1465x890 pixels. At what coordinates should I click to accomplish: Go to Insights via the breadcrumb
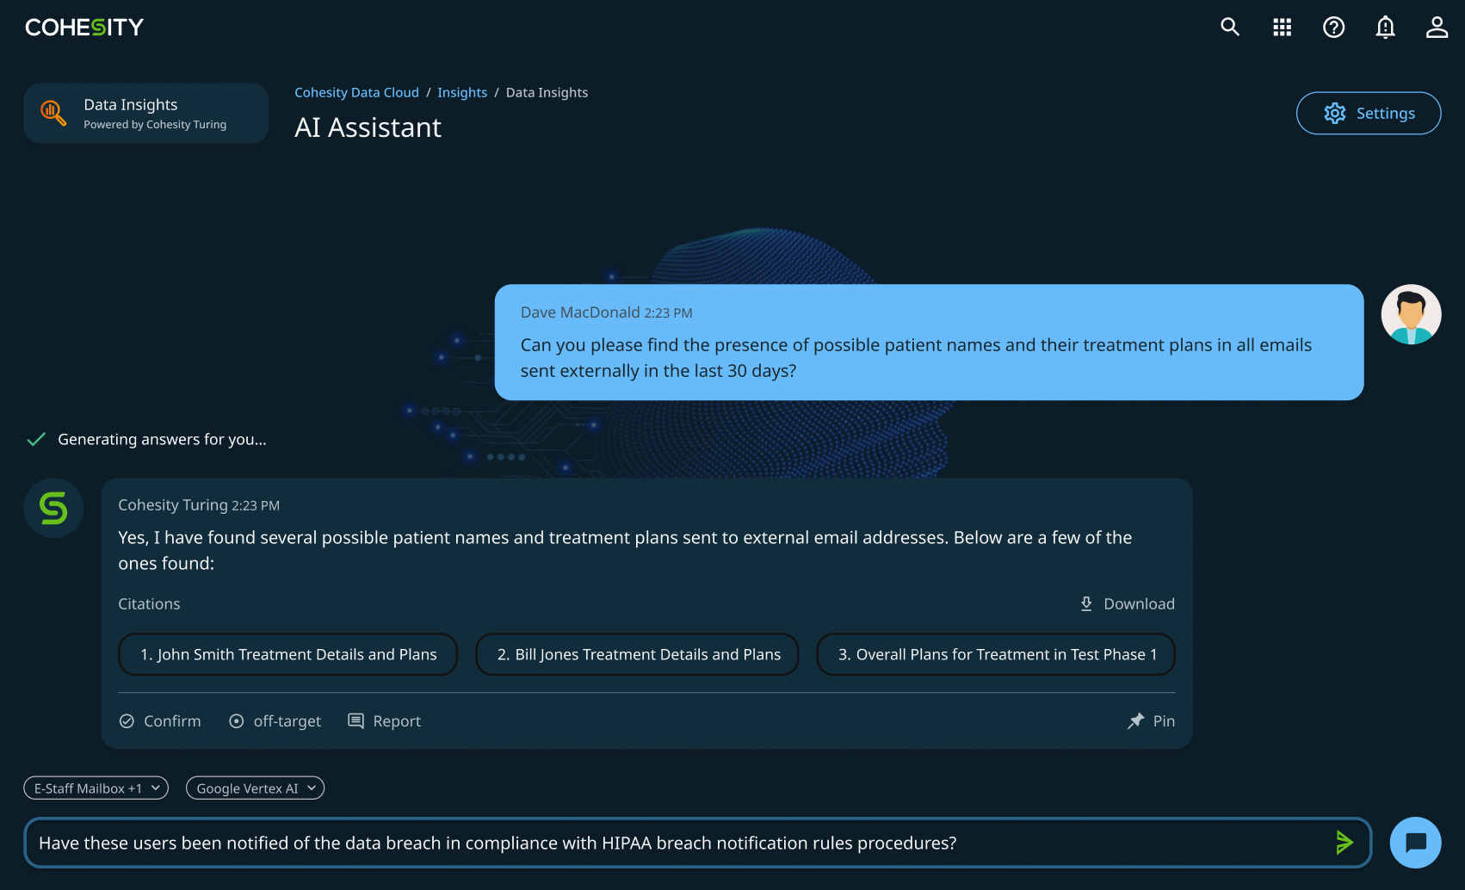click(462, 92)
